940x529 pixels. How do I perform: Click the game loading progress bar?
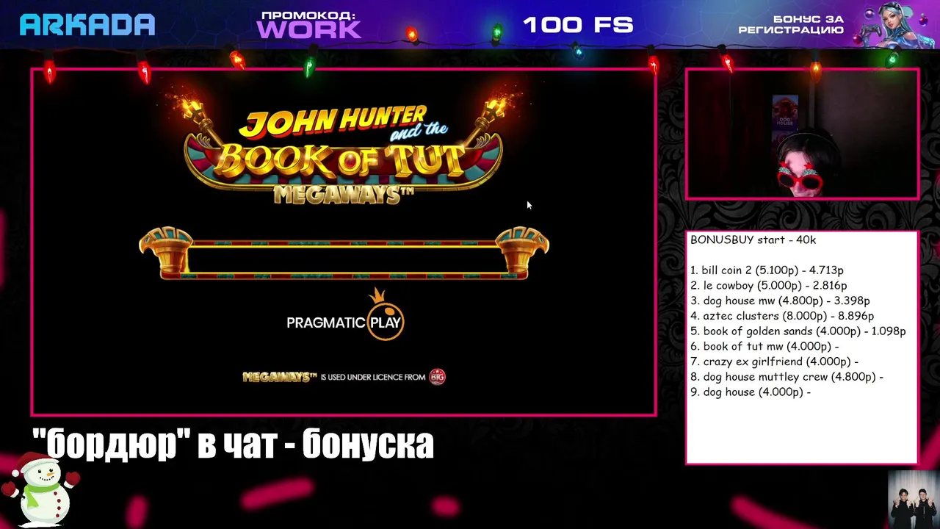click(344, 253)
